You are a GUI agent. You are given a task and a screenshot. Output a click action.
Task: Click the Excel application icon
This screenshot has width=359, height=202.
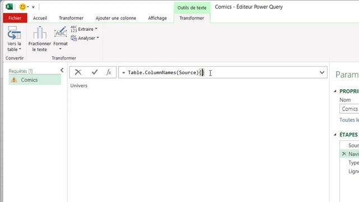[x=9, y=7]
